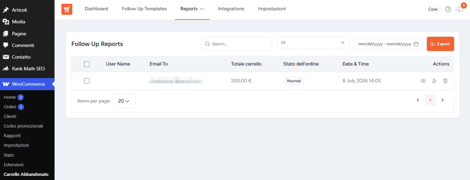Tick the checkbox for the 200,00 € row
Screen dimensions: 470x180
pyautogui.click(x=87, y=81)
